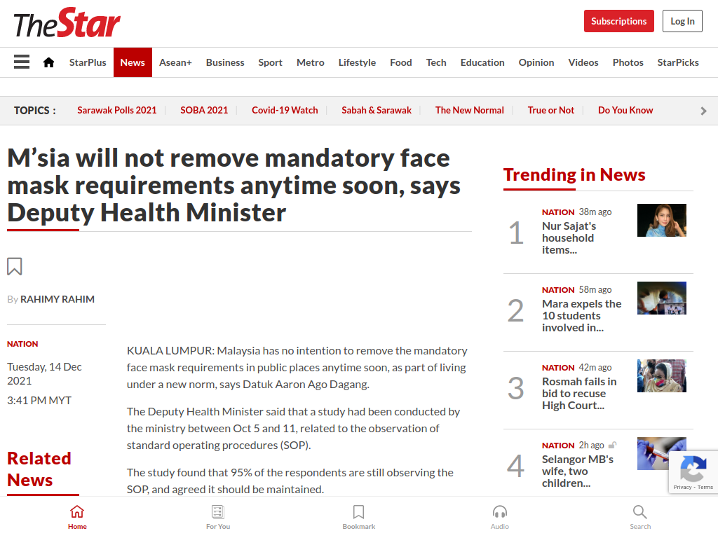The height and width of the screenshot is (538, 718).
Task: Open Search in bottom bar
Action: [639, 518]
